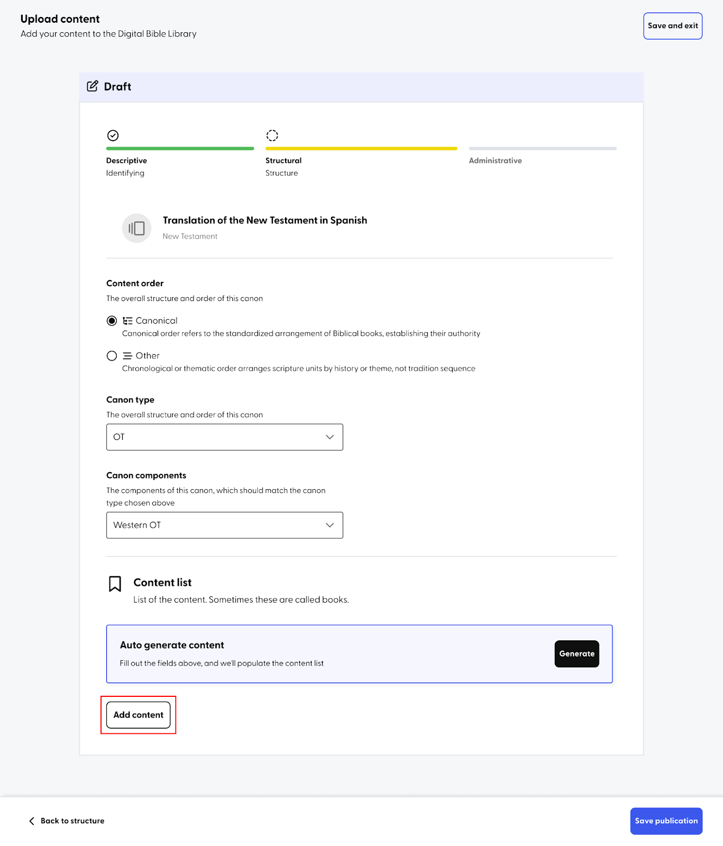The height and width of the screenshot is (846, 723).
Task: Click the yellow Structural progress bar
Action: point(361,149)
